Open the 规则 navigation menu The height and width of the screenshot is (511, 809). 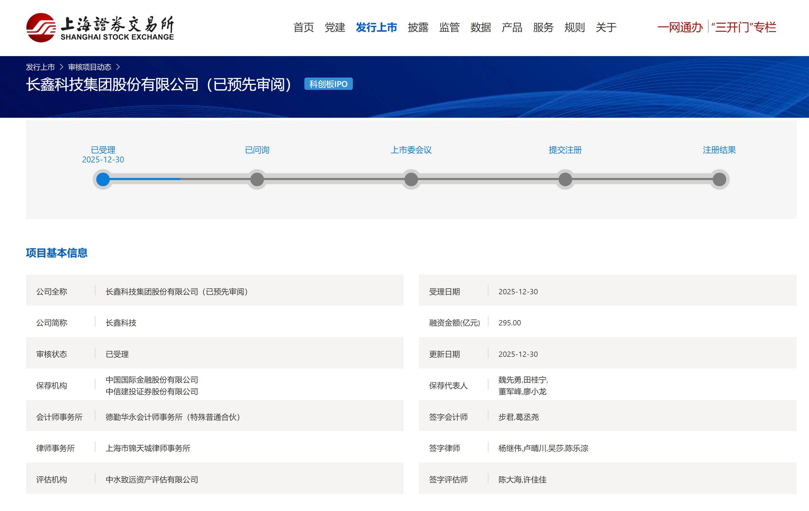[x=574, y=27]
